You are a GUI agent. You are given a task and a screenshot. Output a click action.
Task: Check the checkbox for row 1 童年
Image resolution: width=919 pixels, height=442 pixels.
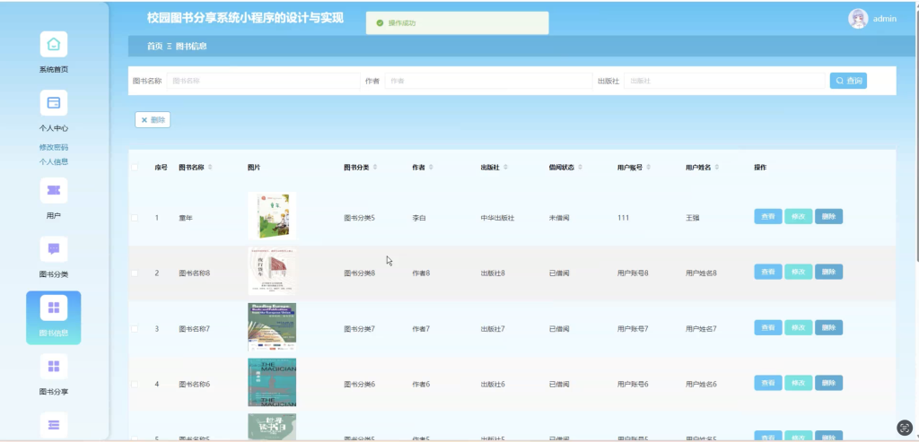tap(135, 218)
